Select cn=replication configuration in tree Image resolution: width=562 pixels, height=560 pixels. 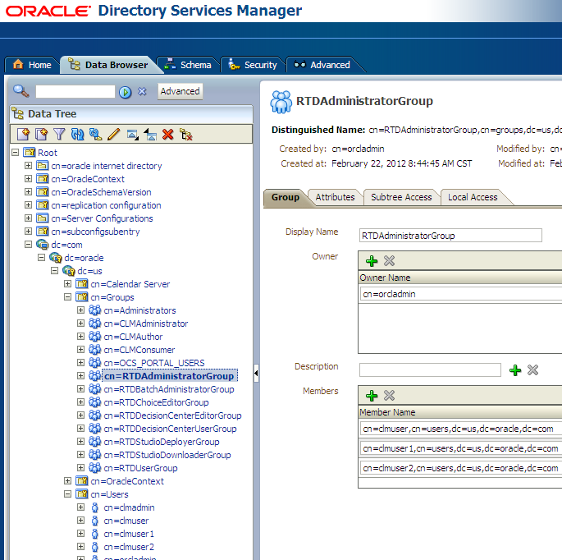click(x=106, y=205)
